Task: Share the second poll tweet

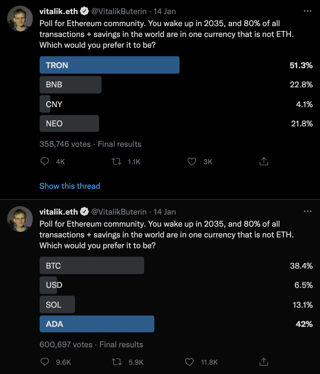Action: click(x=264, y=362)
